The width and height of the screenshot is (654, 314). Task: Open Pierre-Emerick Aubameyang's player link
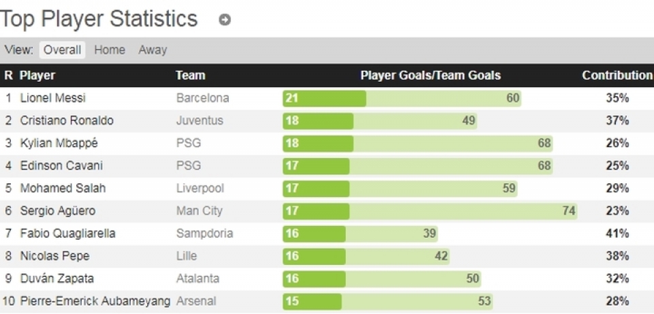(95, 301)
